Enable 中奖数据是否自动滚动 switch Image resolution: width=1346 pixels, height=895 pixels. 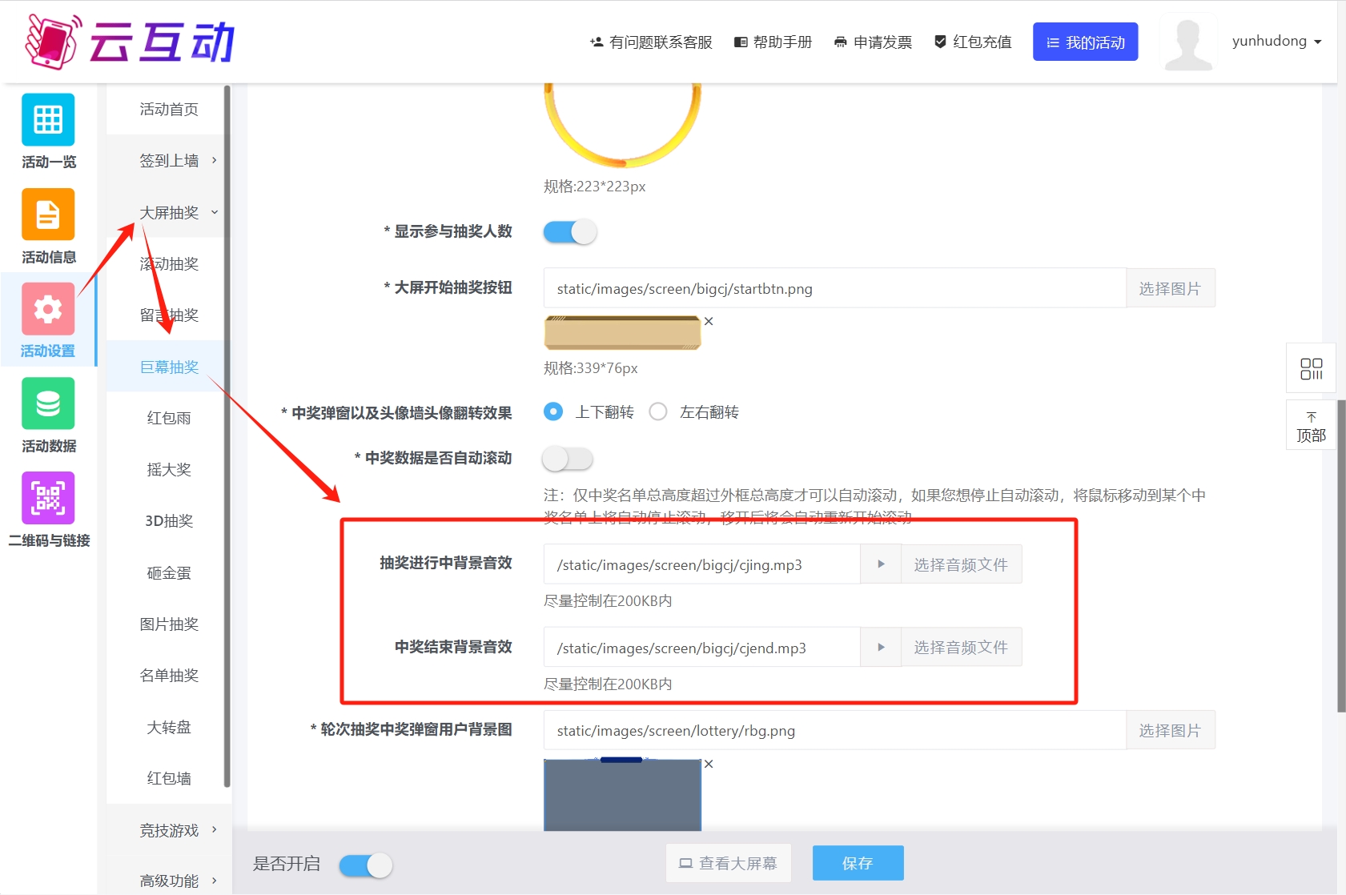568,459
